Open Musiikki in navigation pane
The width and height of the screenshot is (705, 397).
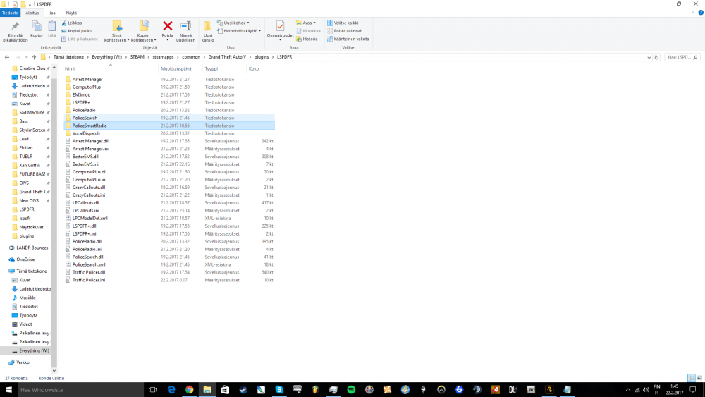pos(27,298)
